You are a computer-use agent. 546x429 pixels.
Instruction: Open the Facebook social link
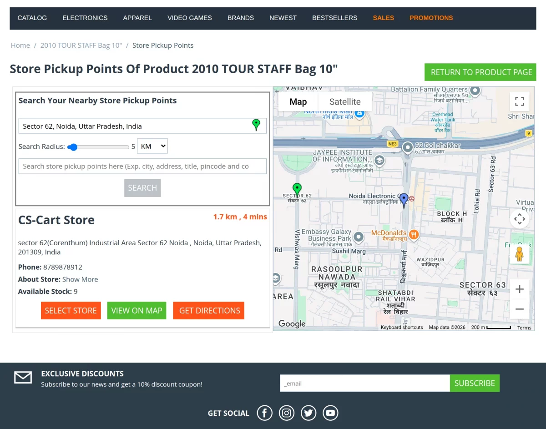point(264,413)
